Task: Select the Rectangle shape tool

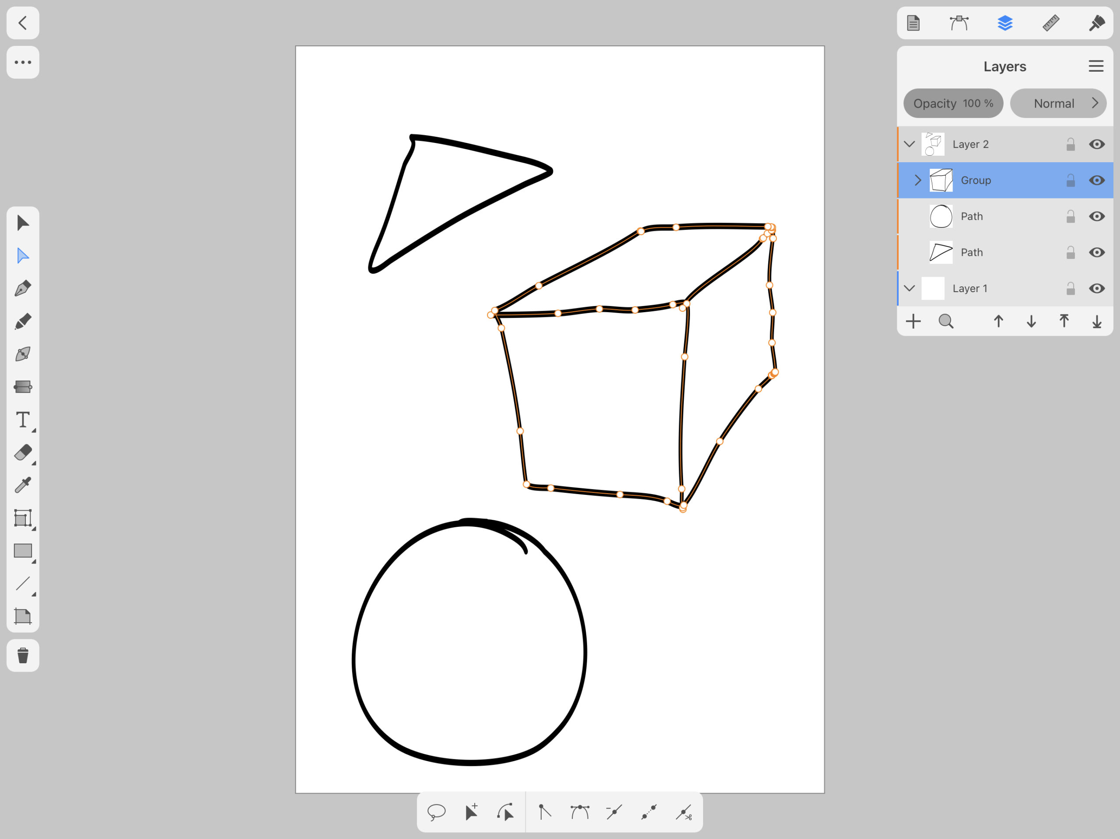Action: (23, 550)
